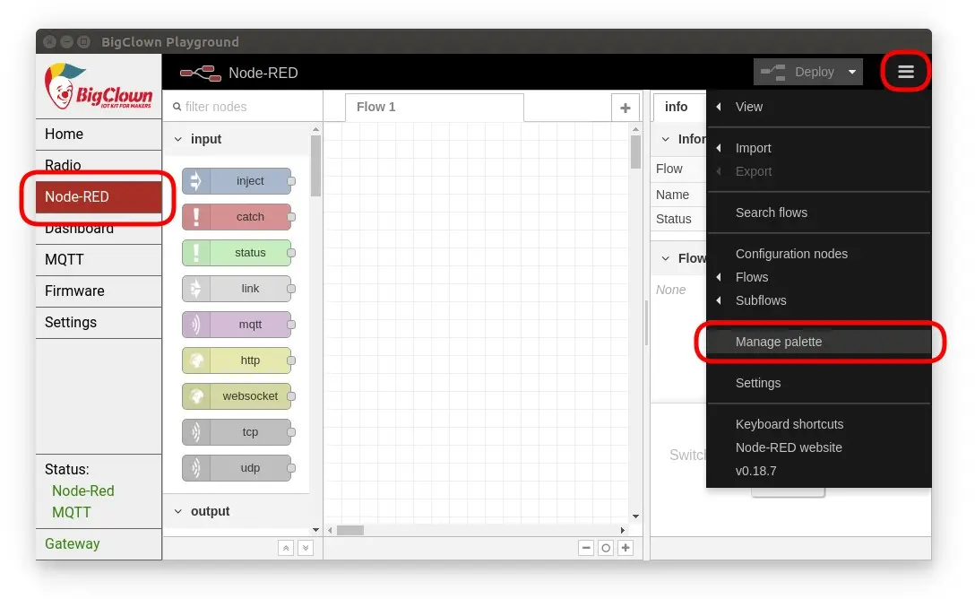The image size is (975, 599).
Task: Reset canvas zoom with circle button
Action: [x=606, y=547]
